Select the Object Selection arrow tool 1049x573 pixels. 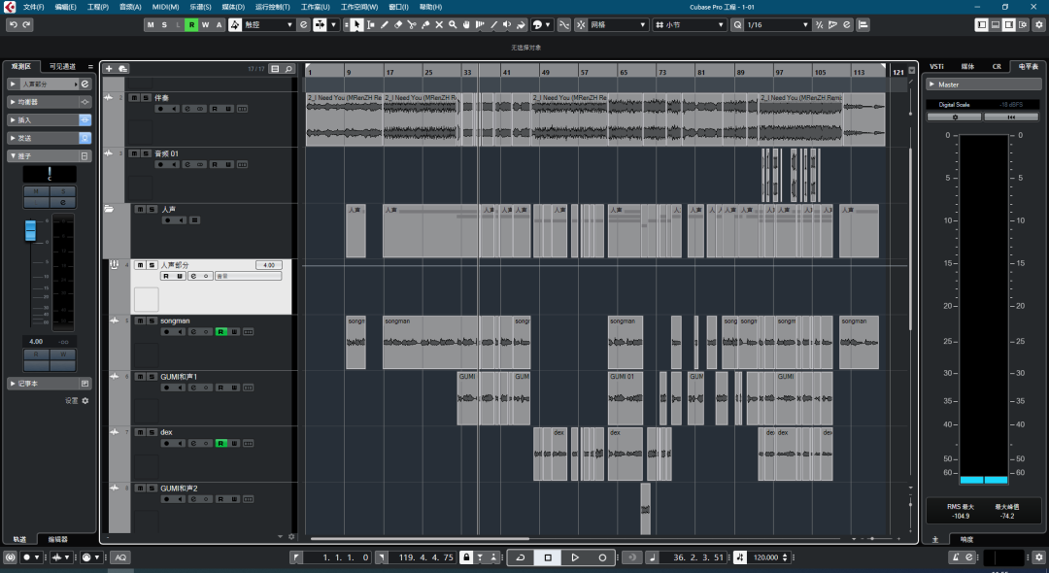tap(356, 24)
